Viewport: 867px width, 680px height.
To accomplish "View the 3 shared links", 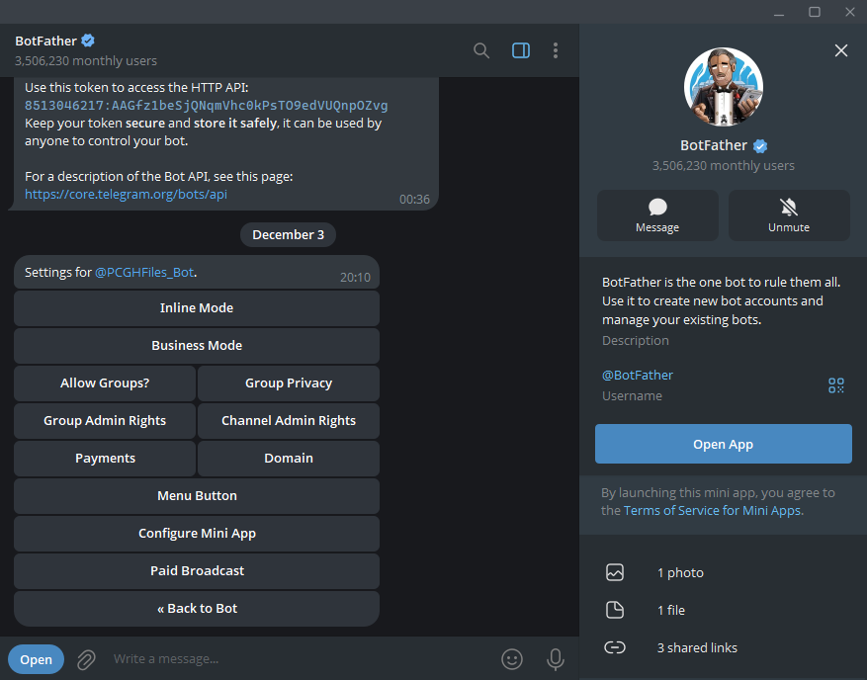I will coord(697,647).
